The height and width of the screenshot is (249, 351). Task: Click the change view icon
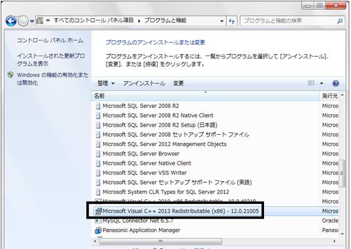point(311,83)
